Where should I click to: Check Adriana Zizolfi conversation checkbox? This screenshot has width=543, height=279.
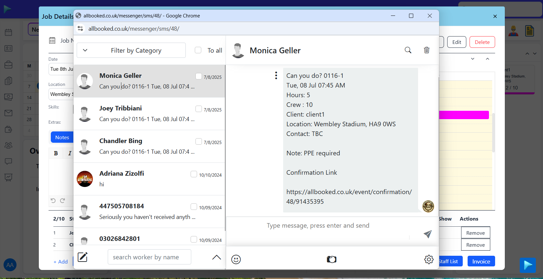pyautogui.click(x=194, y=174)
